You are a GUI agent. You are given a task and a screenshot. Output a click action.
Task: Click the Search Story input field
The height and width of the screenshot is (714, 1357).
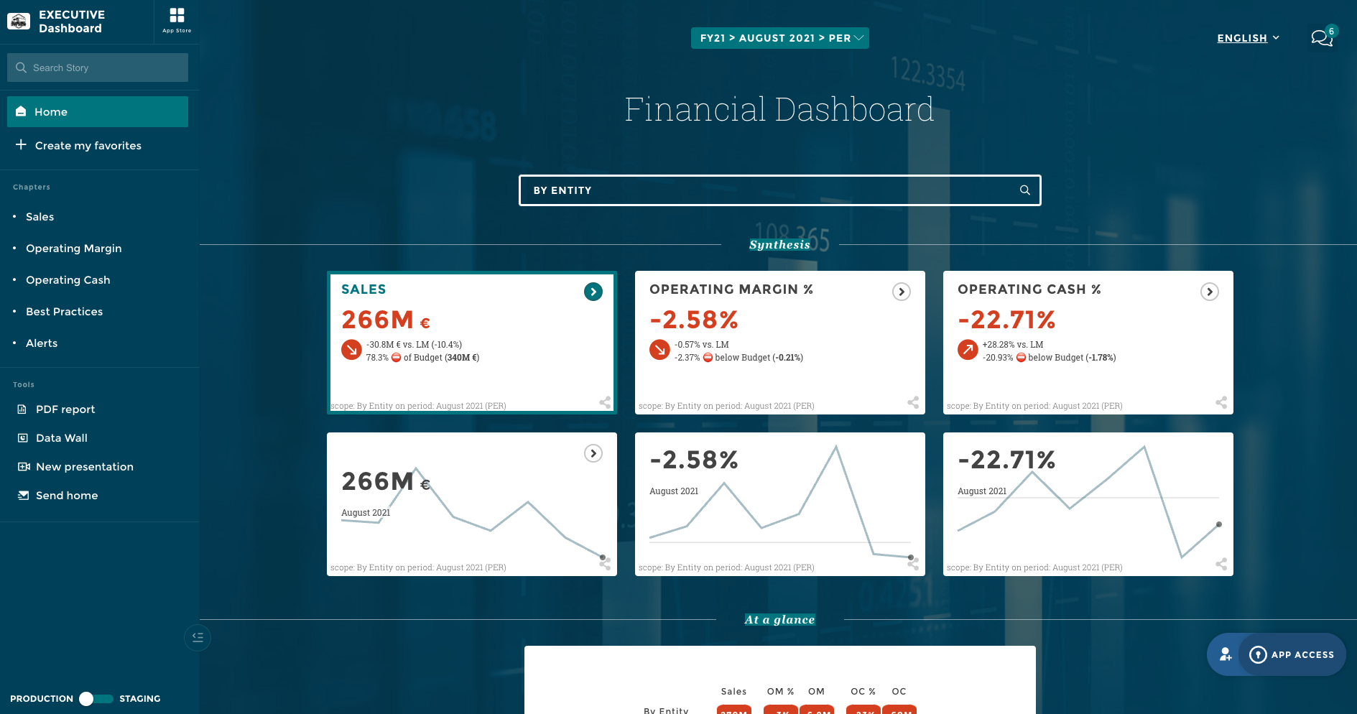click(98, 67)
